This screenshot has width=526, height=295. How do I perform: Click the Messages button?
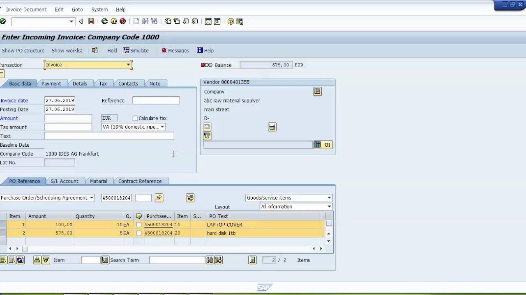pos(175,50)
